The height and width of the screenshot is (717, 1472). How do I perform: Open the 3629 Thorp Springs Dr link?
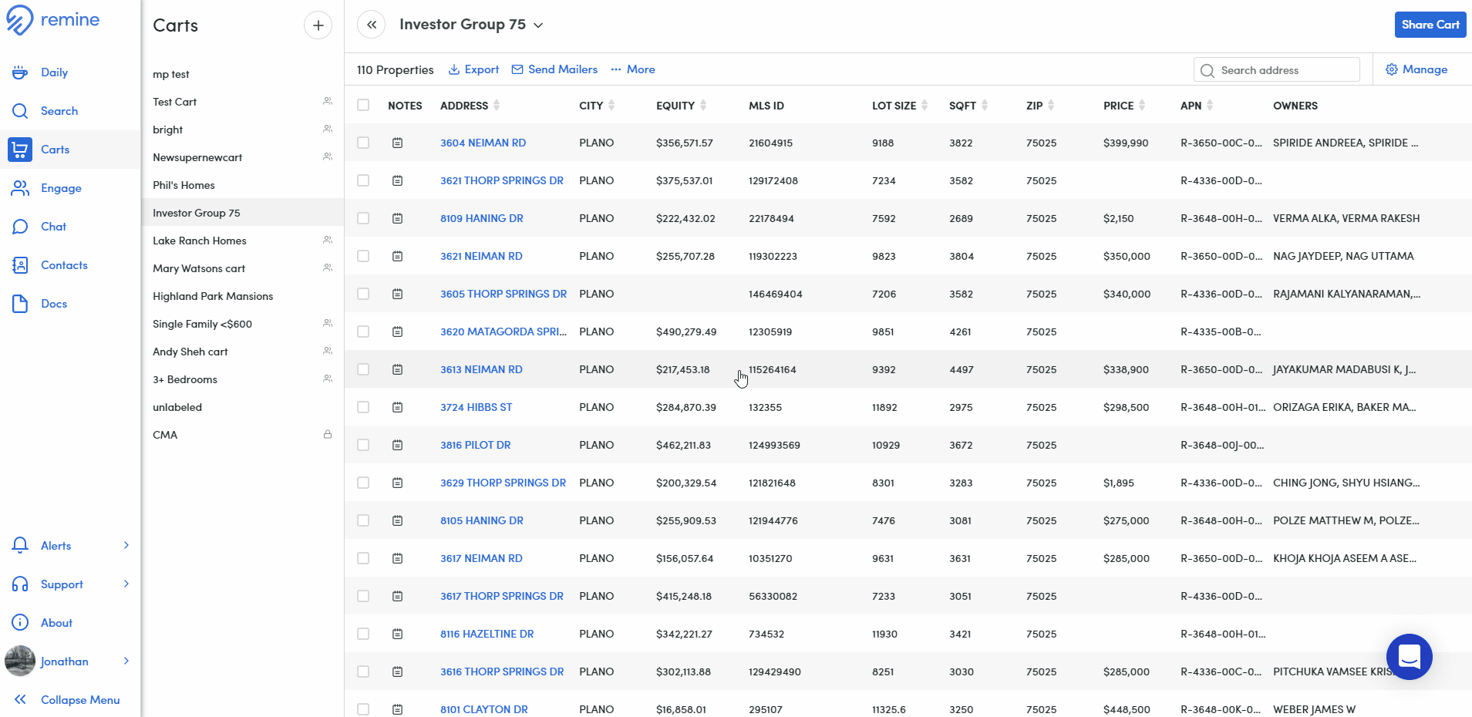tap(503, 483)
